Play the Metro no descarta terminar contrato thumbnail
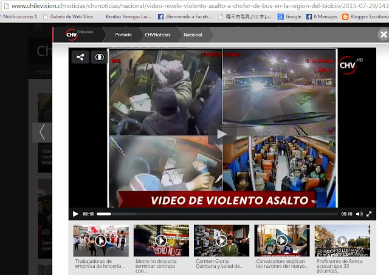The image size is (389, 275). (161, 240)
